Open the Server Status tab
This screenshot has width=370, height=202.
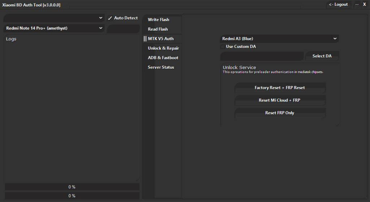[161, 67]
